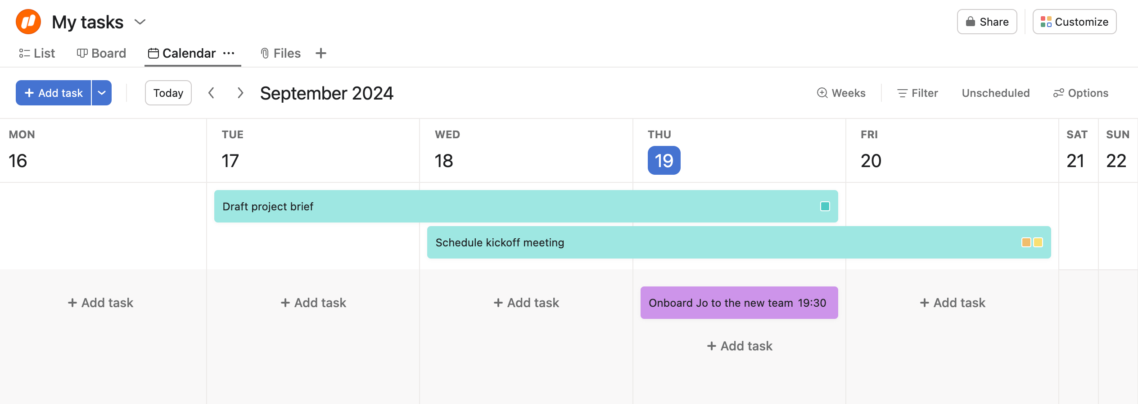Show Unscheduled tasks

[996, 93]
